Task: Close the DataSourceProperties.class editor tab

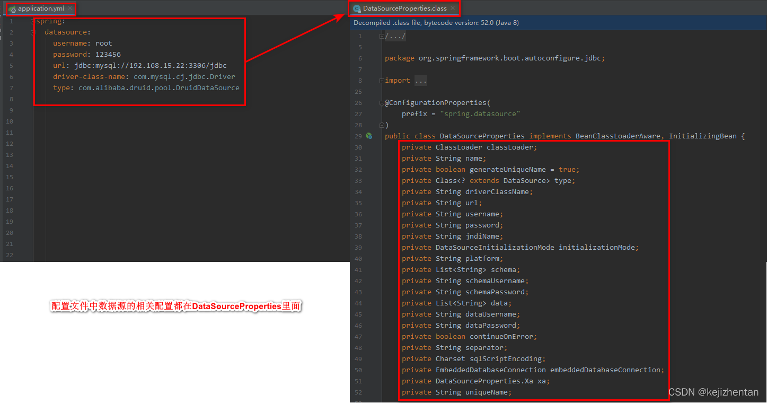Action: coord(452,8)
